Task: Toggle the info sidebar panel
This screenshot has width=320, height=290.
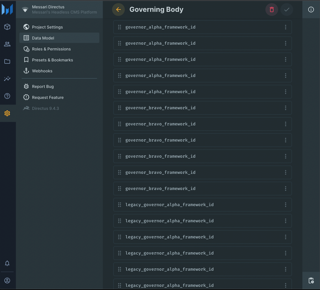Action: coord(311,10)
